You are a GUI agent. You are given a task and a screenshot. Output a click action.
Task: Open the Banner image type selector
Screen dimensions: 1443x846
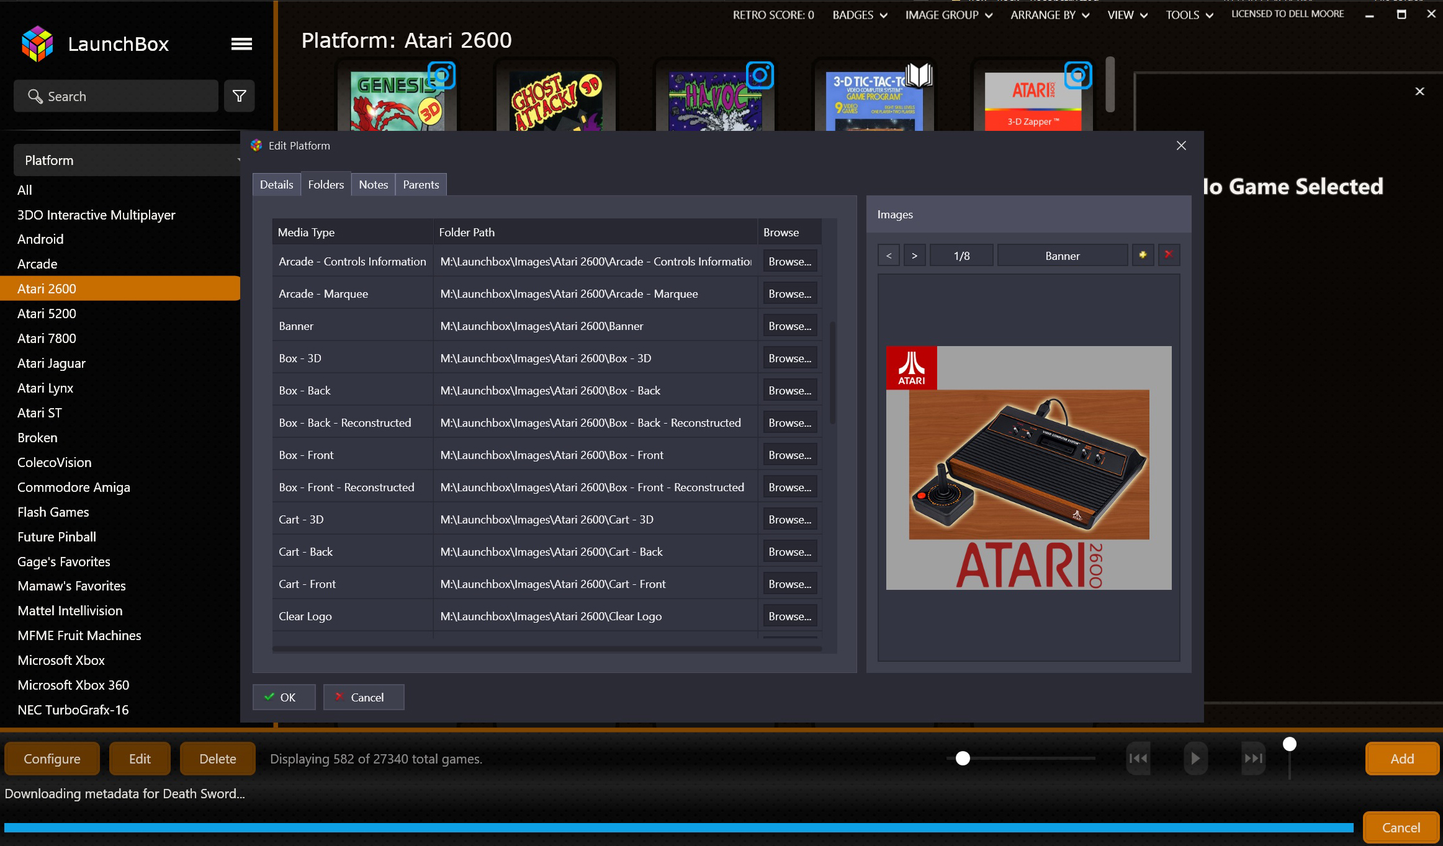point(1063,256)
